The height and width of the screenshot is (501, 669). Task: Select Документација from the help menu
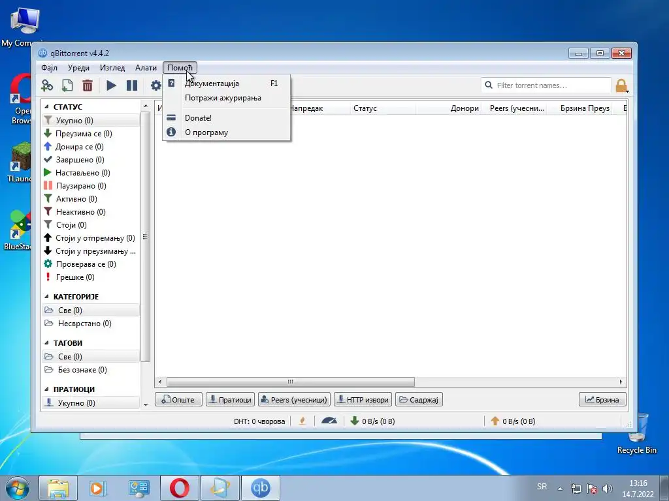pyautogui.click(x=227, y=83)
